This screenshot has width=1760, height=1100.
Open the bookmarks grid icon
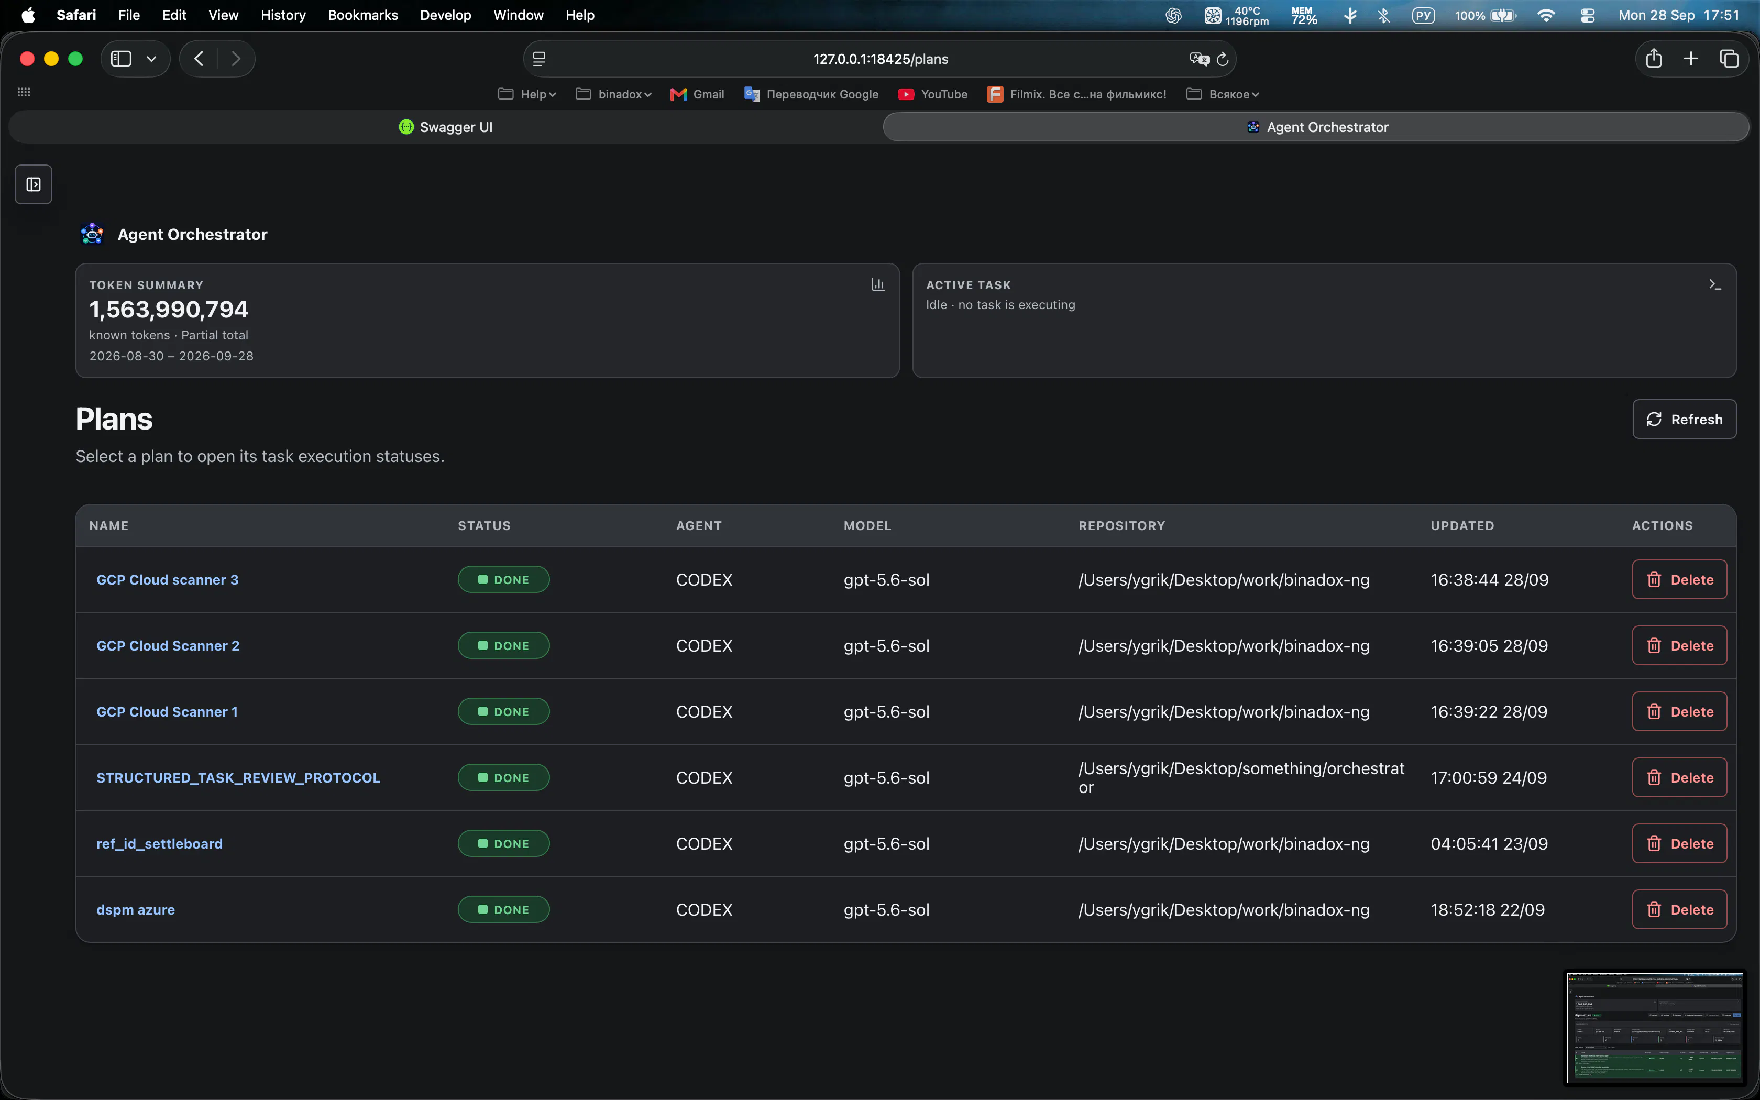pyautogui.click(x=23, y=92)
